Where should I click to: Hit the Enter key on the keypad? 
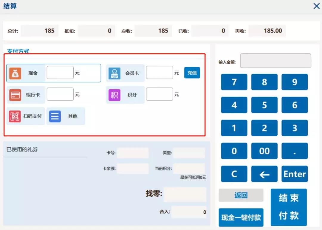click(x=295, y=174)
